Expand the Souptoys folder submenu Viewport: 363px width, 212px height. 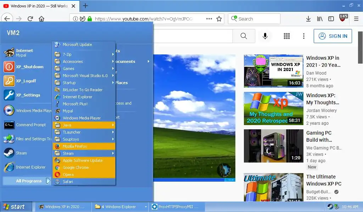coord(84,139)
